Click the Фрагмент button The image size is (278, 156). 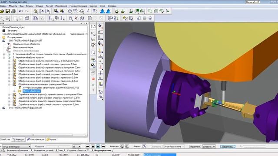click(x=195, y=146)
